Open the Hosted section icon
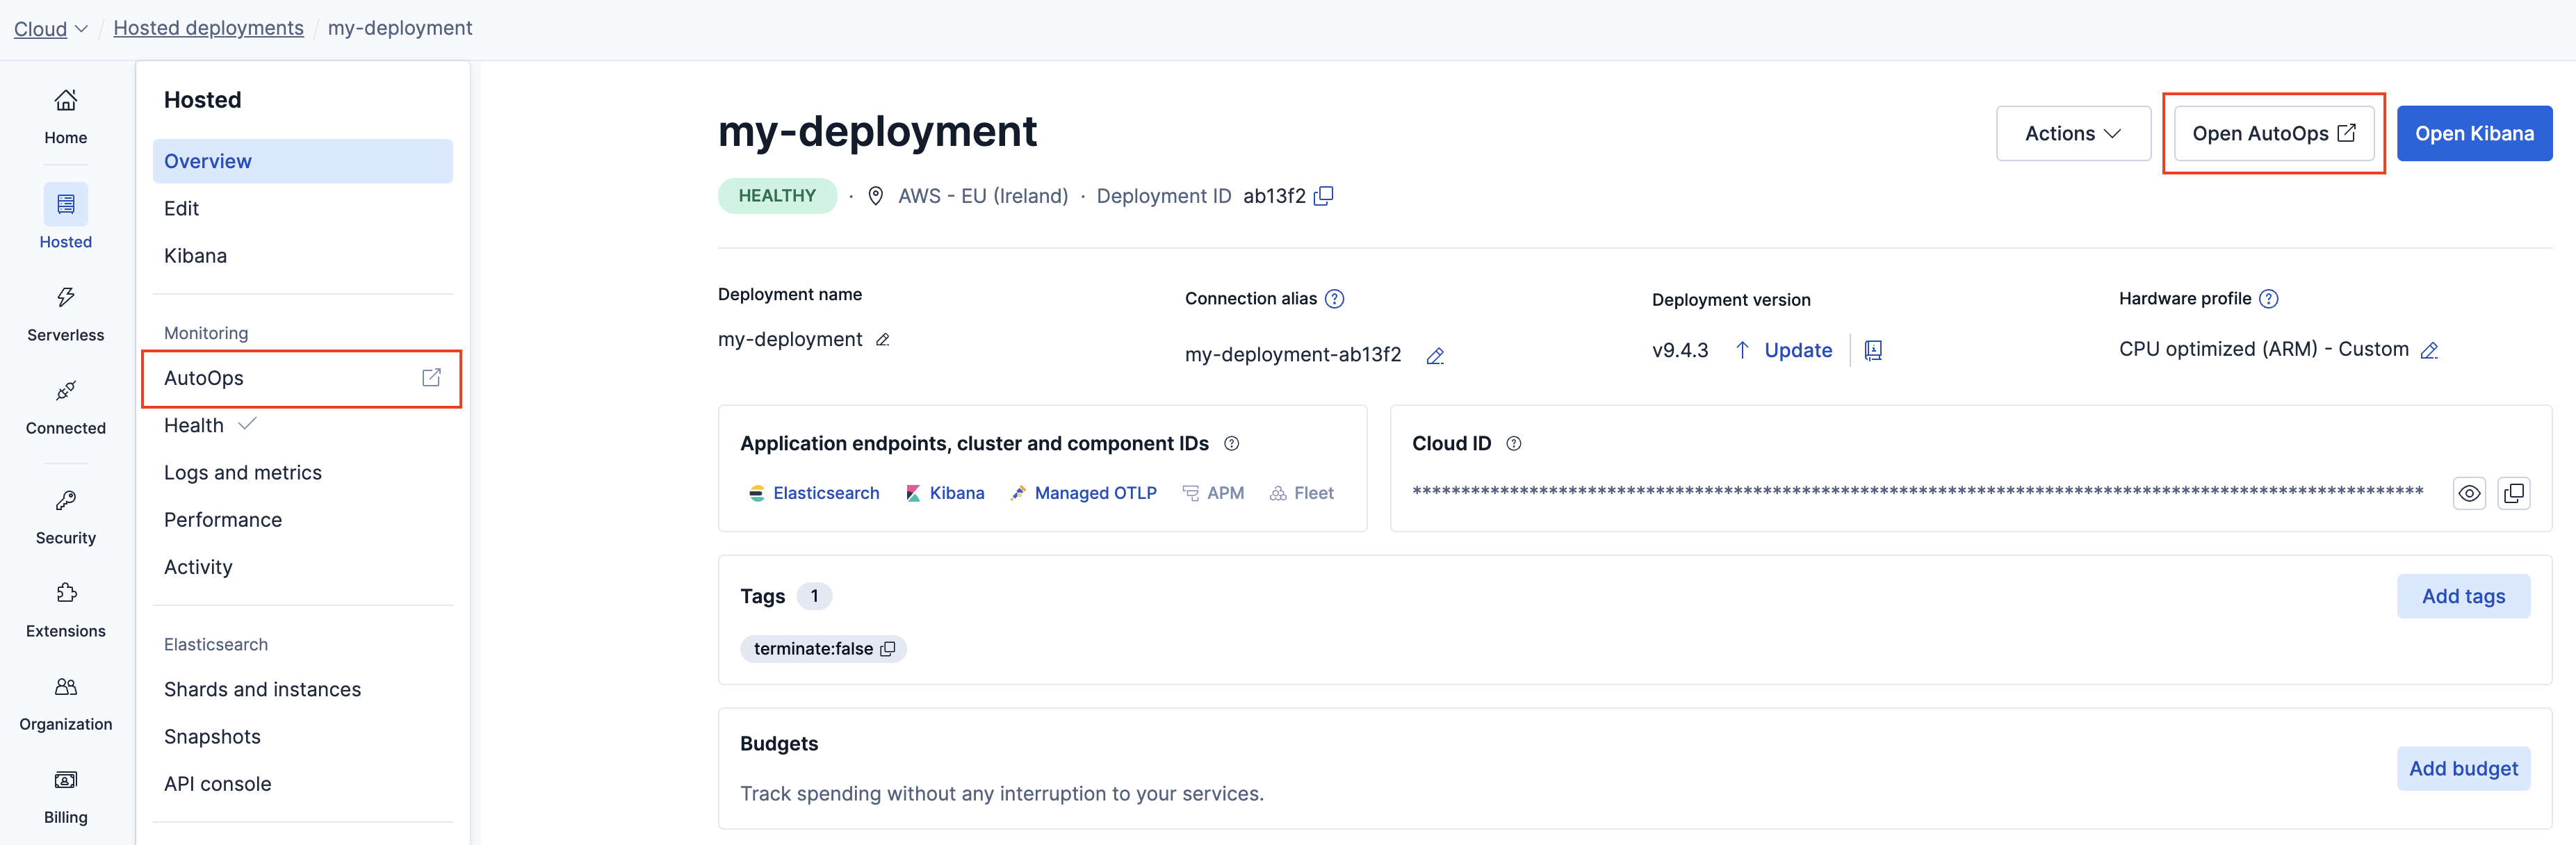The image size is (2576, 845). pos(65,204)
